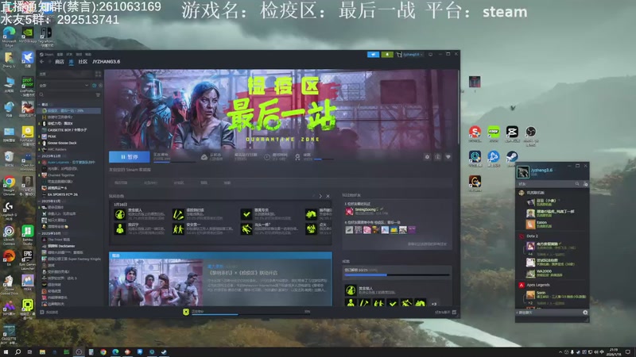Open the library advanced filter icon
The image size is (636, 357).
98,94
